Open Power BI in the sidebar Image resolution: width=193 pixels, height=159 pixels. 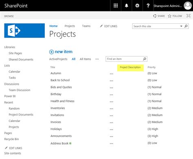coord(10,96)
